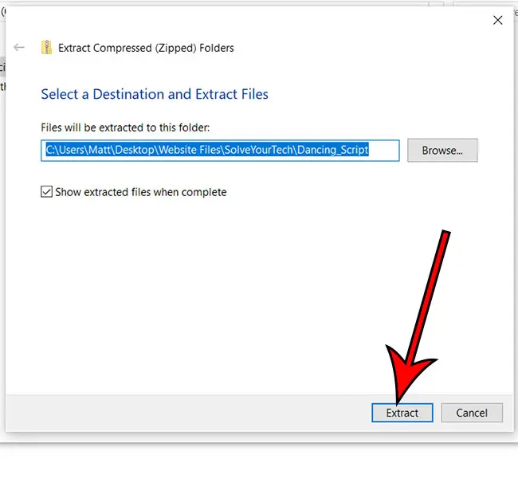Click the 'Select a Destination and Extract Files' heading
This screenshot has width=518, height=502.
(x=155, y=94)
